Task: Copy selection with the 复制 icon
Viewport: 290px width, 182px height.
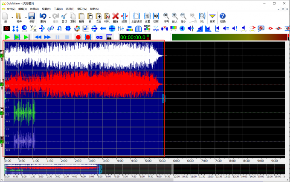Action: tap(73, 18)
